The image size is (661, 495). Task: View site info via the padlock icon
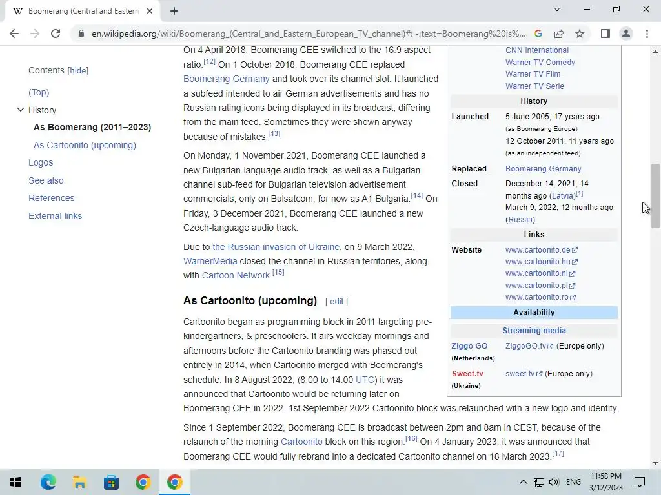pyautogui.click(x=81, y=34)
